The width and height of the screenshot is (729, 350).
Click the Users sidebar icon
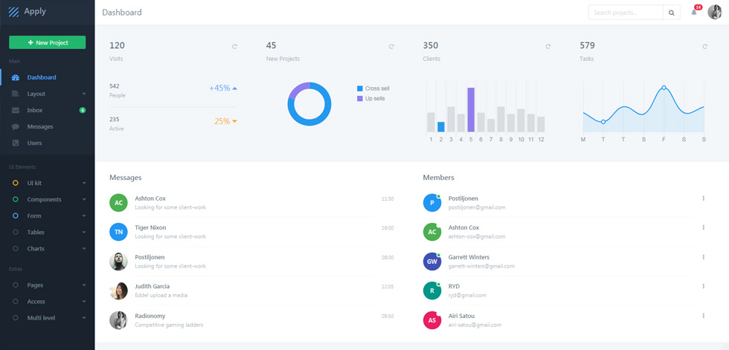click(x=16, y=143)
